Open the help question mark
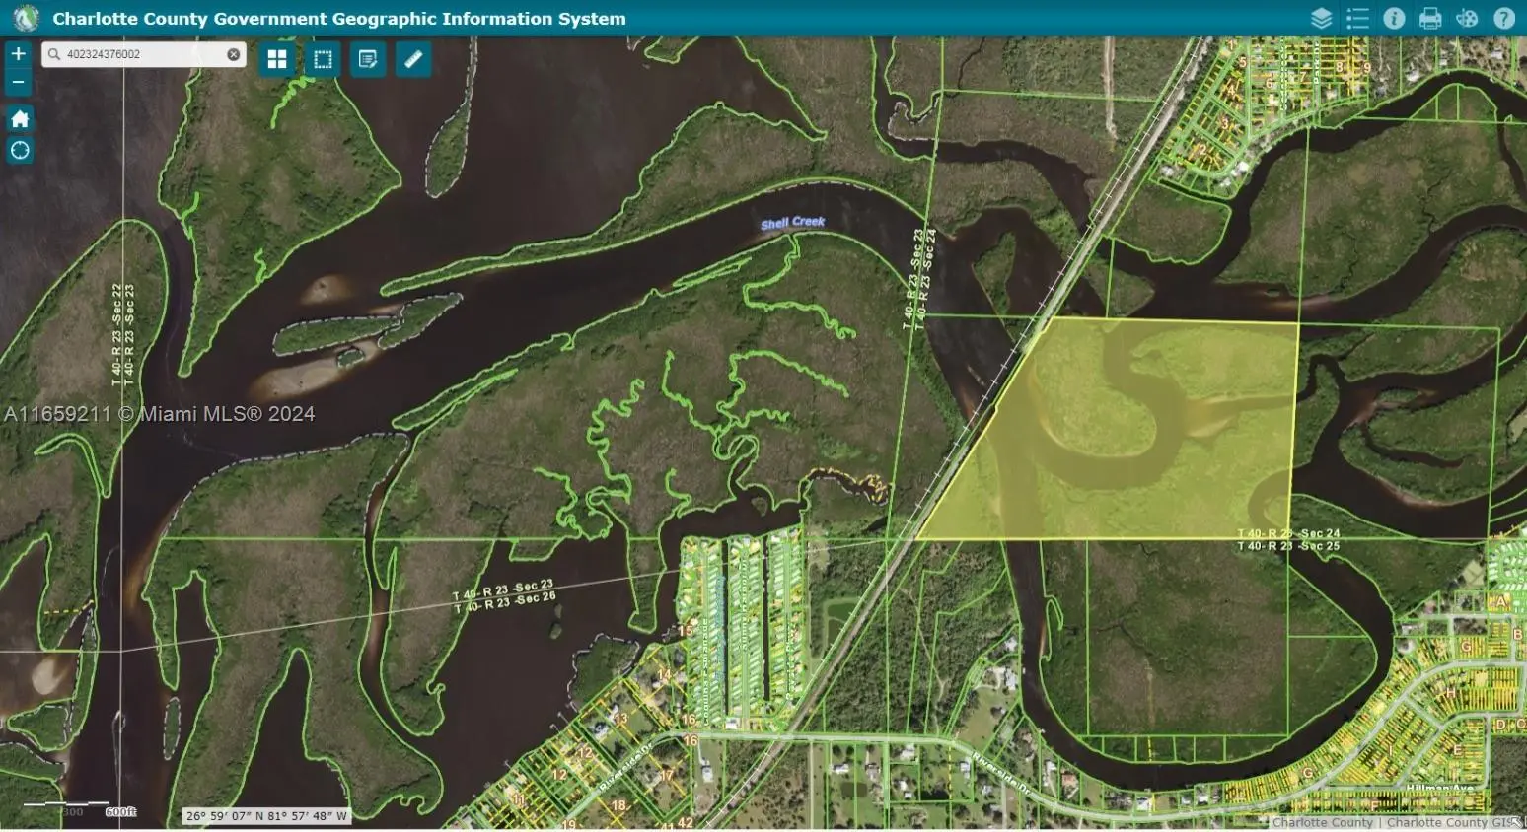Image resolution: width=1527 pixels, height=832 pixels. click(1503, 19)
